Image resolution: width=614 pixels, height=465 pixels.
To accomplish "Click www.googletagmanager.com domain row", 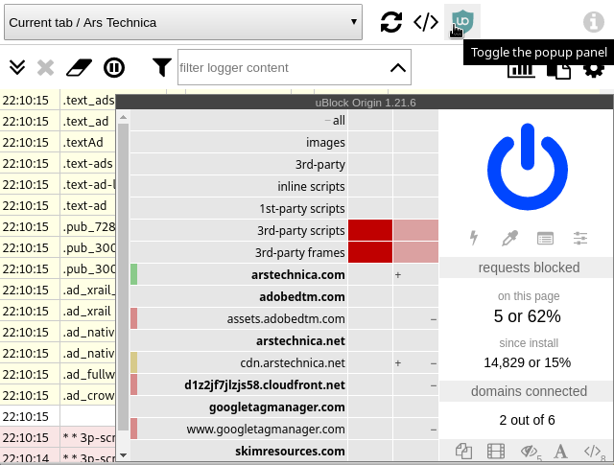I will [x=239, y=429].
